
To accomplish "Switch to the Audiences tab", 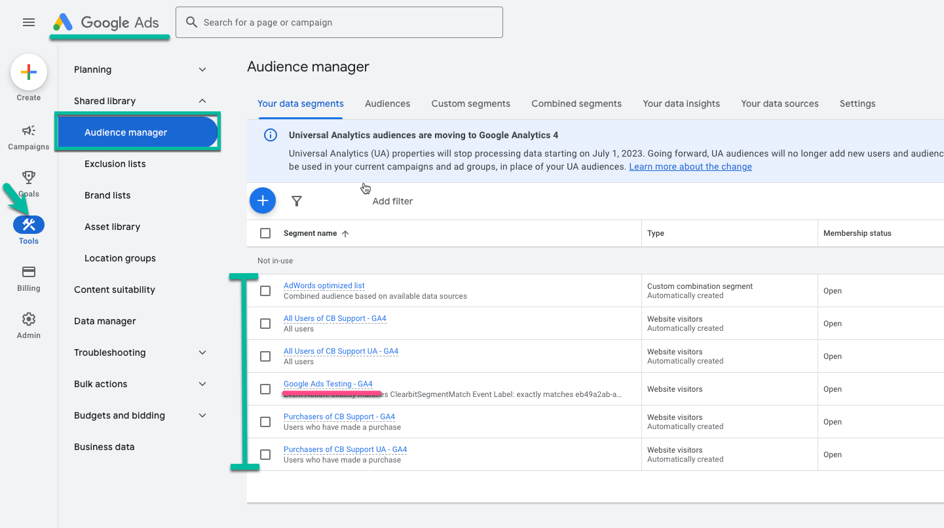I will pos(388,104).
